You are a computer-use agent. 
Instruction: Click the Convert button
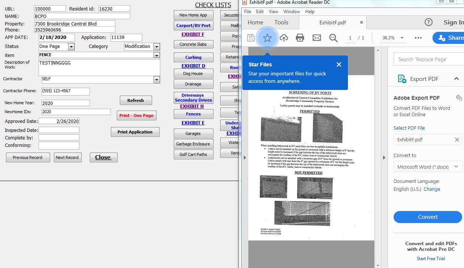coord(428,217)
